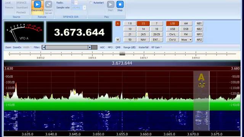The width and height of the screenshot is (244, 137).
Task: Expand the More modes dropdown
Action: (186, 40)
